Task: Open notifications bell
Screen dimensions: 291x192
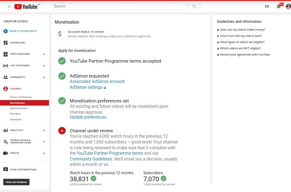Action: tap(279, 7)
